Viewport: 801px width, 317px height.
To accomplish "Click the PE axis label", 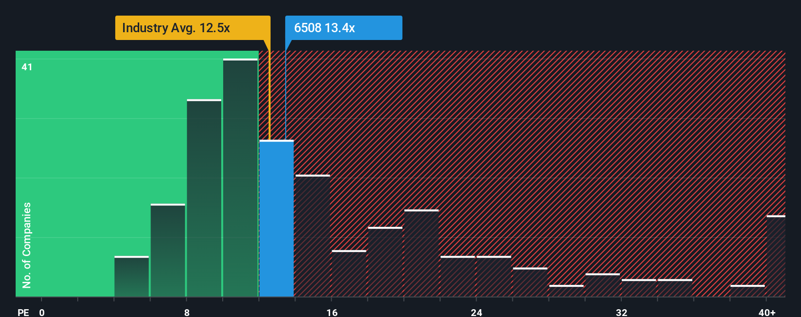I will click(x=23, y=312).
